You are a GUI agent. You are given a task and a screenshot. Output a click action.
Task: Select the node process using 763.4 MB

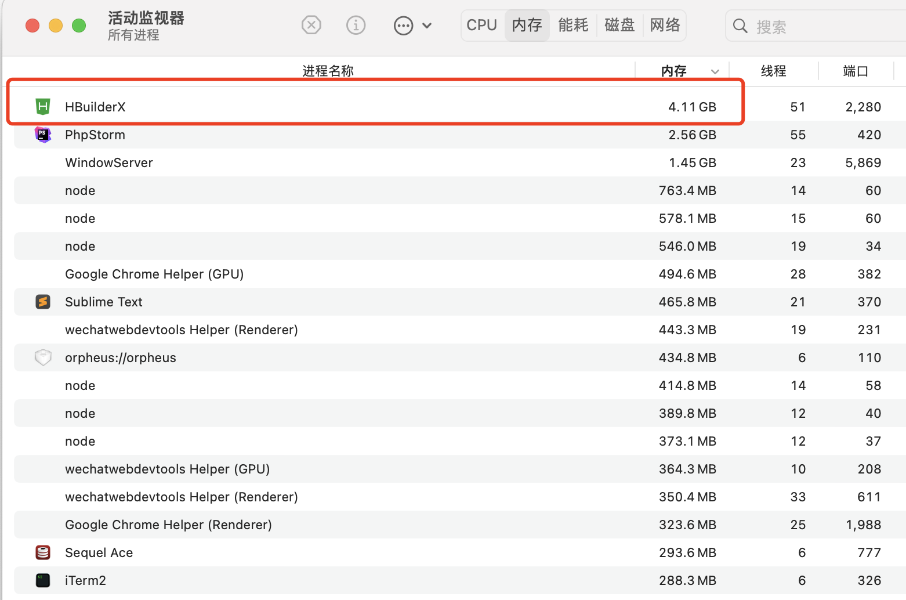460,190
